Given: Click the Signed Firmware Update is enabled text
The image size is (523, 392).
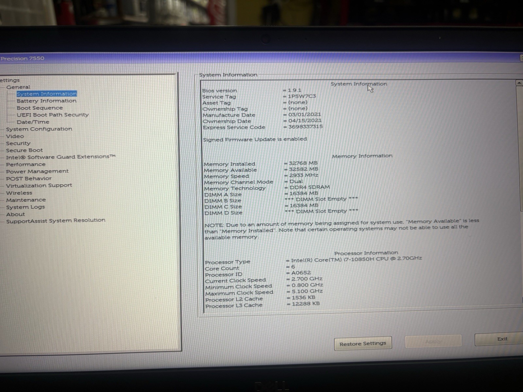Looking at the screenshot, I should coord(255,139).
